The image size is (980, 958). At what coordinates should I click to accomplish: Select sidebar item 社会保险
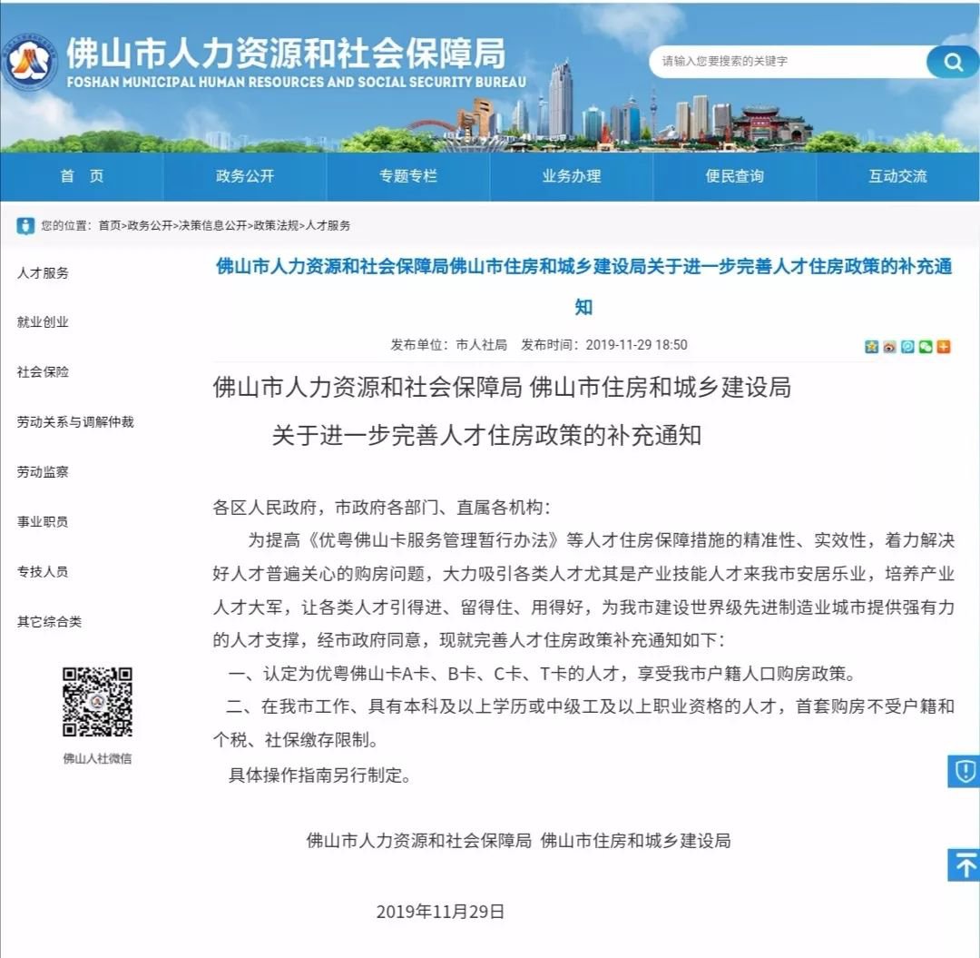[44, 372]
